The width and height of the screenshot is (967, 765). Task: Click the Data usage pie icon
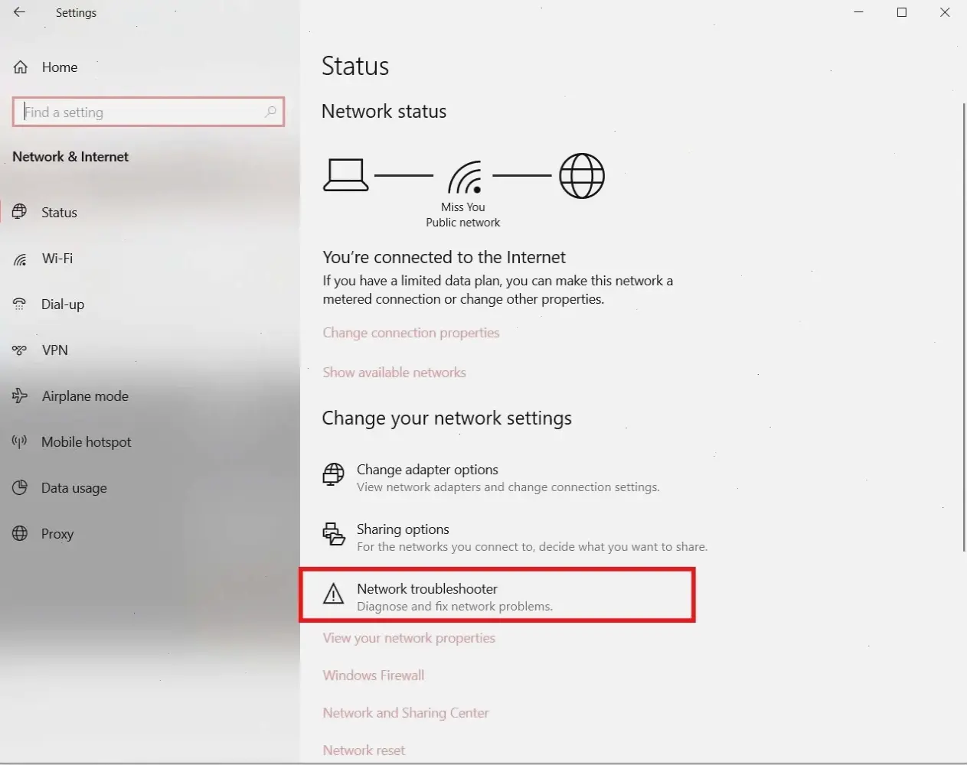point(20,487)
